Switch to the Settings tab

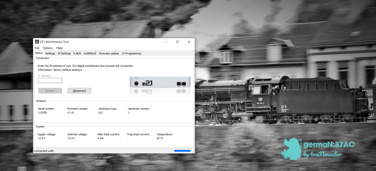tap(50, 54)
